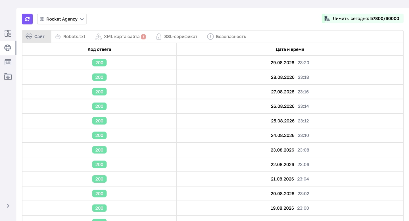Click the purple refresh icon button
409x221 pixels.
click(27, 19)
